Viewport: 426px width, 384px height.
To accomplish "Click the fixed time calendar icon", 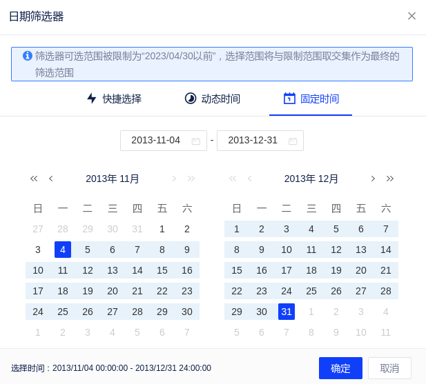I will (x=289, y=99).
